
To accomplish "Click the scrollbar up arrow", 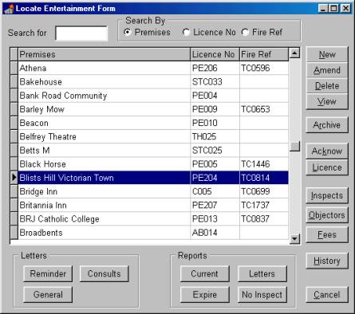I will [x=294, y=53].
